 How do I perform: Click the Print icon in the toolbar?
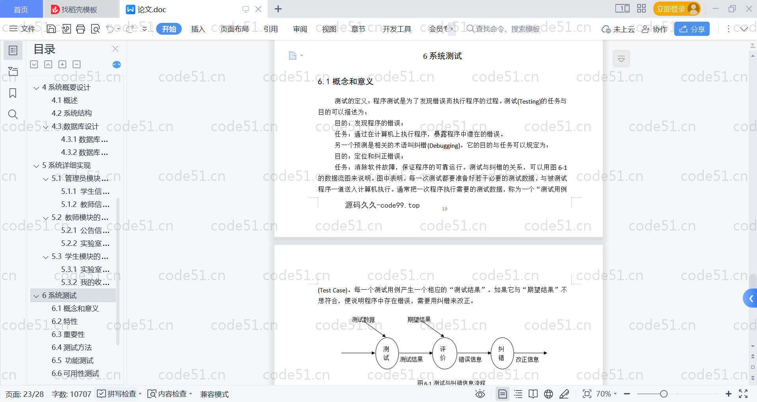tap(80, 29)
